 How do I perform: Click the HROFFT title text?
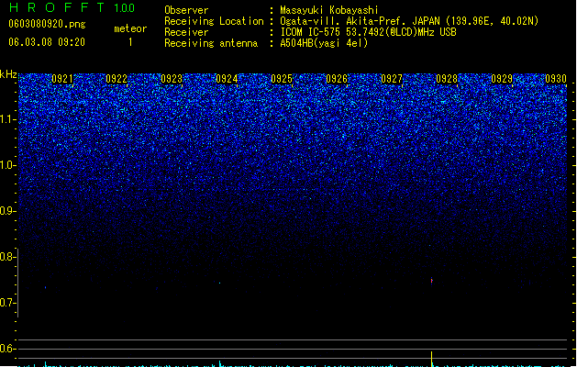57,7
